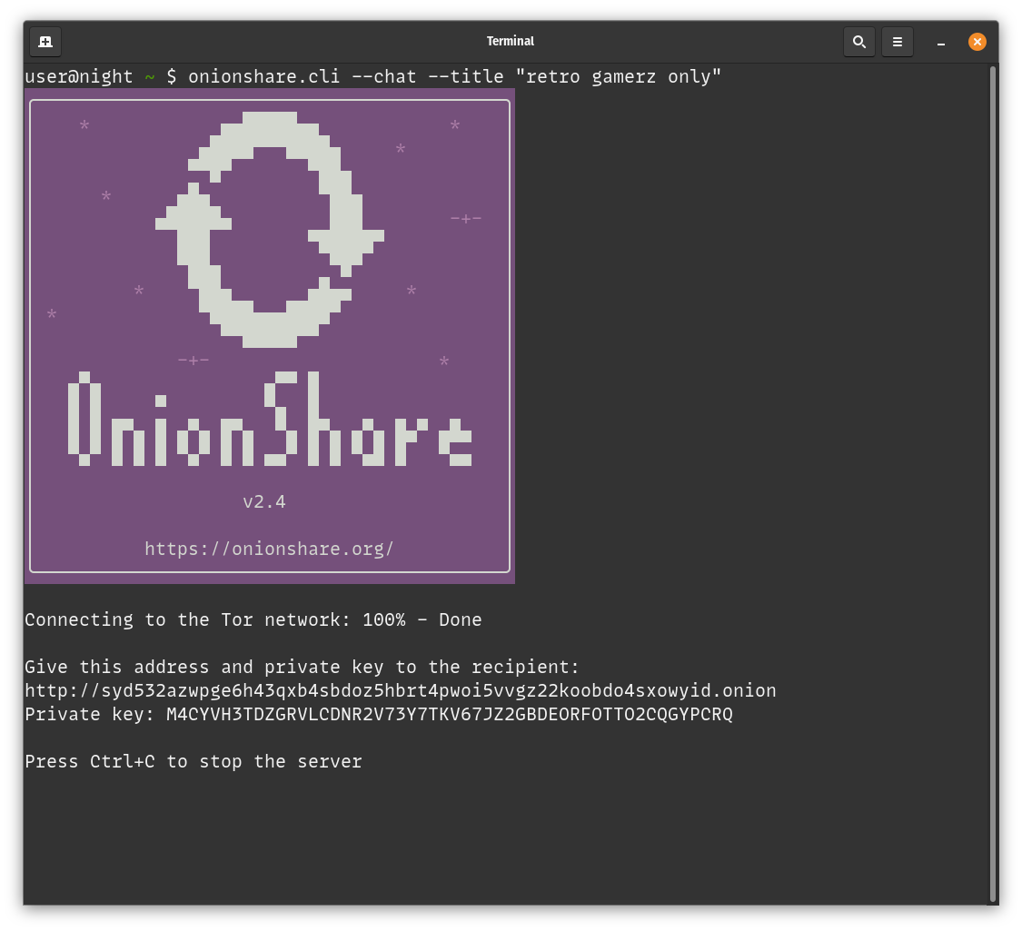Click the large OnionShare pixel text
This screenshot has width=1022, height=931.
(x=270, y=419)
